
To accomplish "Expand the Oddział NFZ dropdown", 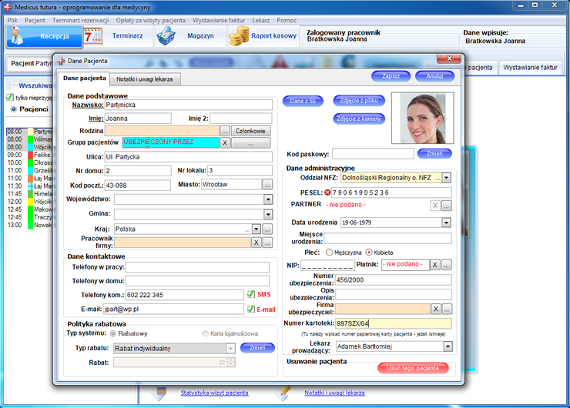I will [x=446, y=178].
